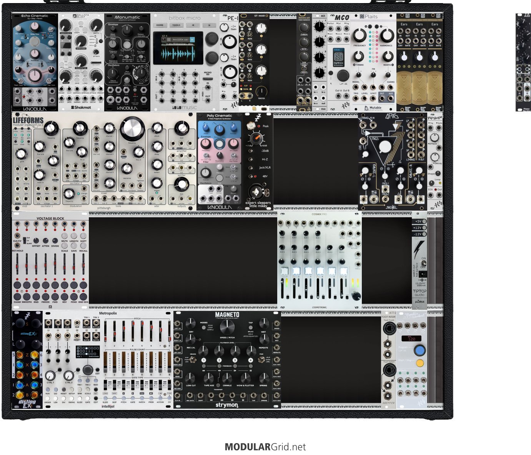This screenshot has height=455, width=531.
Task: Click the master volume knob on Cosmix Pro
Action: (x=356, y=296)
